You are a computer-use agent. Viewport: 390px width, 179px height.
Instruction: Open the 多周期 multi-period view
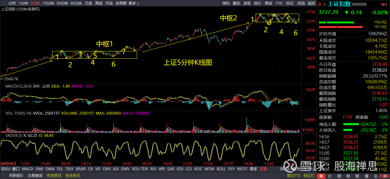121,3
